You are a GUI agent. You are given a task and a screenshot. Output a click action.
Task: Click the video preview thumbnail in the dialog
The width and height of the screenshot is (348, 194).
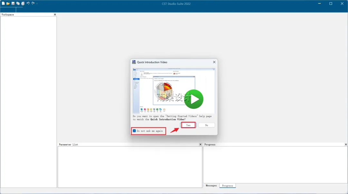(174, 91)
